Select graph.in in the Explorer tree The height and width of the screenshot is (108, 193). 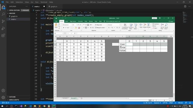pyautogui.click(x=14, y=16)
